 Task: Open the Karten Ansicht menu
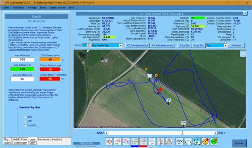pos(57,8)
